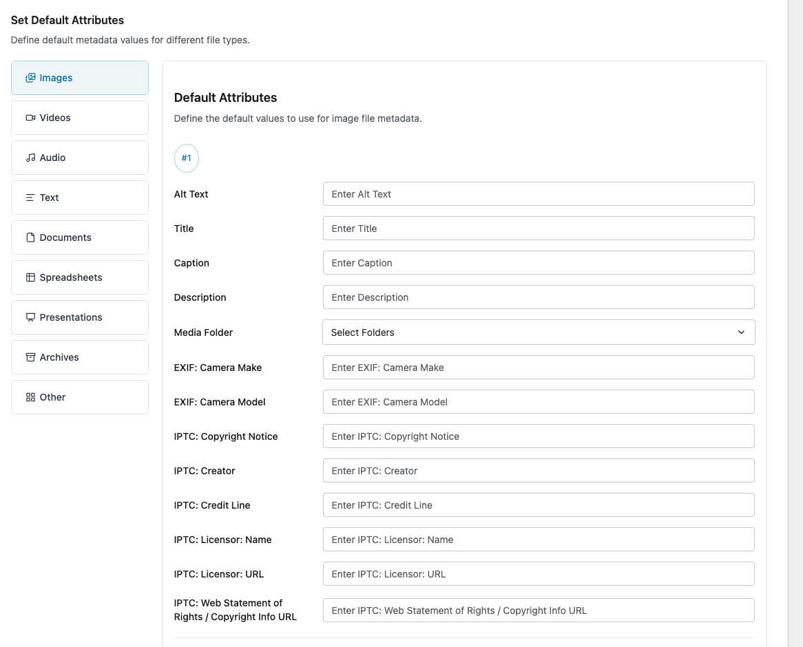803x647 pixels.
Task: Open the Spreadsheets tab
Action: [80, 277]
